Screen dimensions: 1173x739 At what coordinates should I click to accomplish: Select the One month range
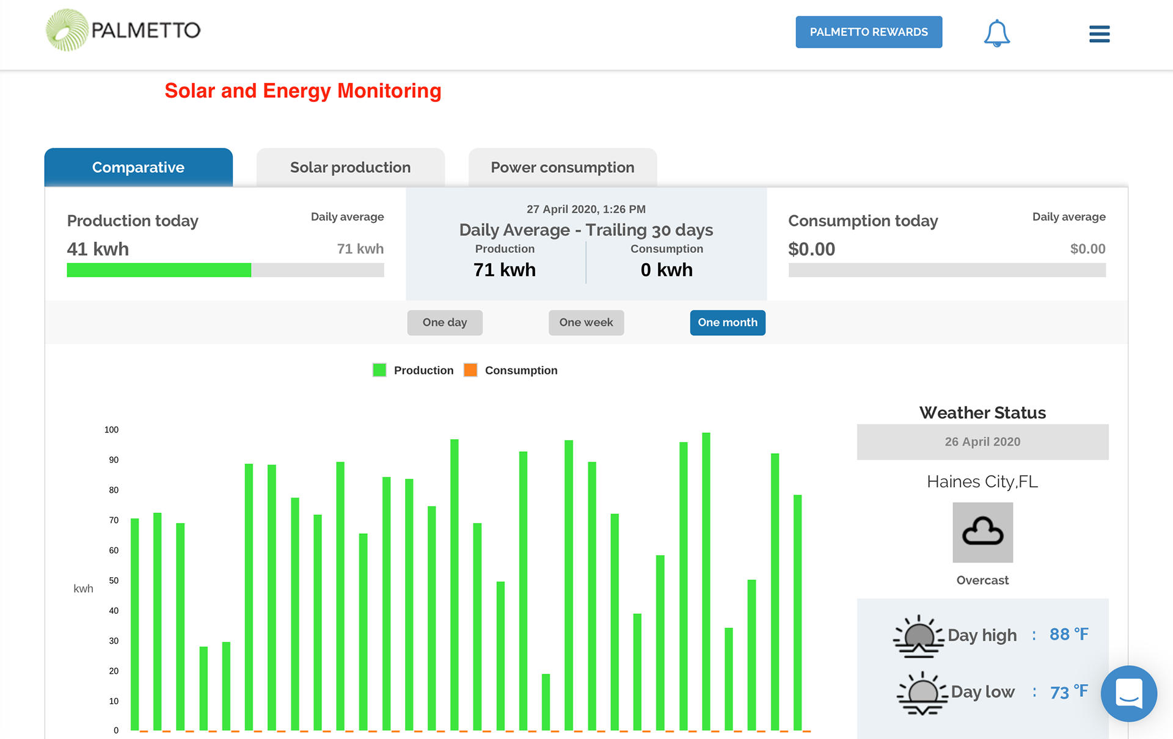(x=727, y=322)
